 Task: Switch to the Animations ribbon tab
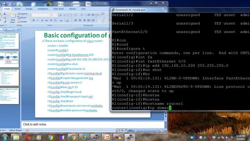pos(43,9)
